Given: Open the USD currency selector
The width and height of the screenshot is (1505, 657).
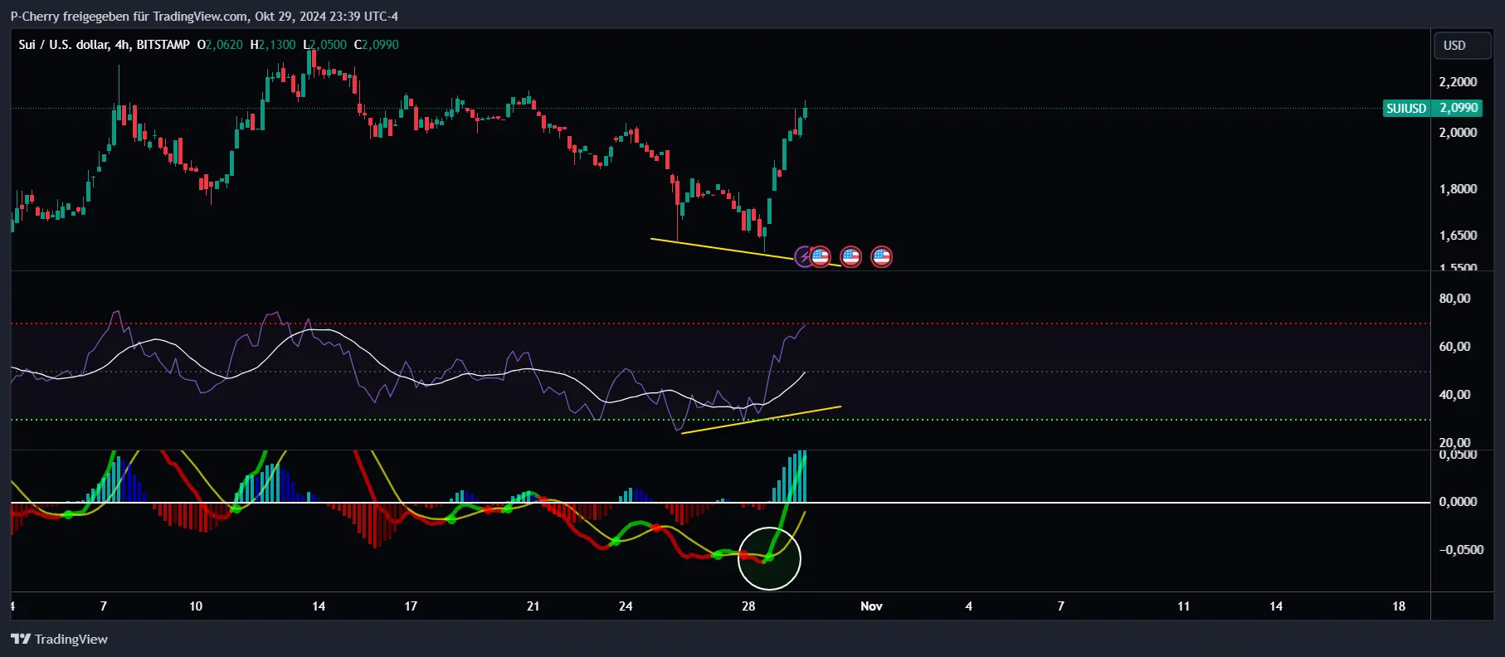Looking at the screenshot, I should click(x=1464, y=46).
